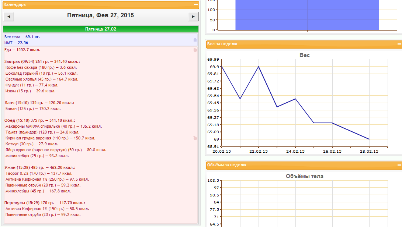This screenshot has width=402, height=227.
Task: Select Активиа Кефирная 1% (150 гр.) row
Action: click(x=47, y=209)
